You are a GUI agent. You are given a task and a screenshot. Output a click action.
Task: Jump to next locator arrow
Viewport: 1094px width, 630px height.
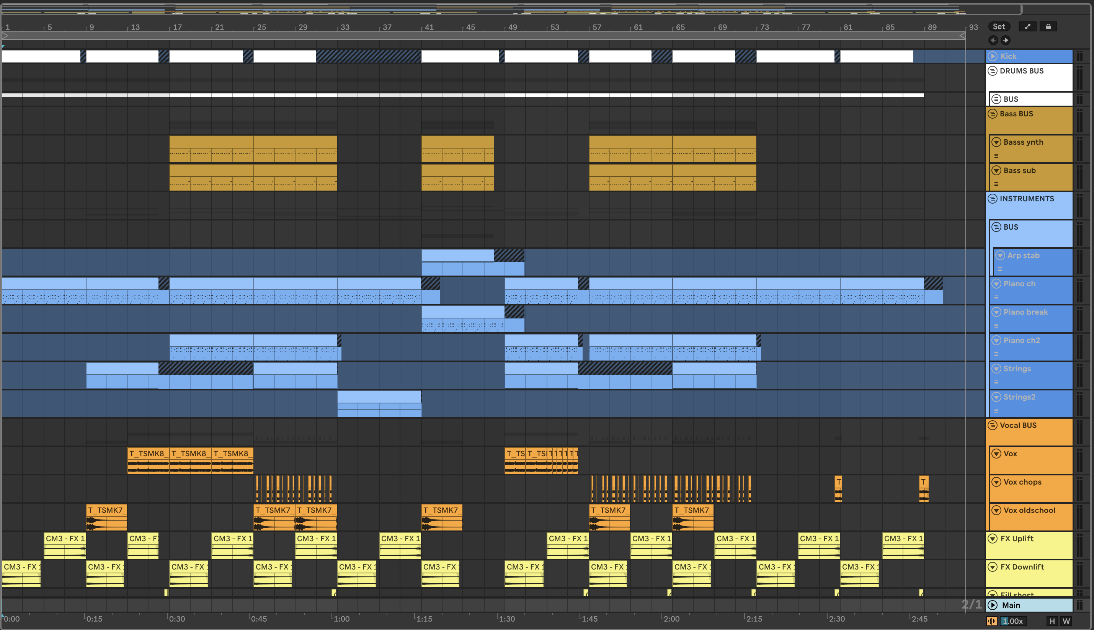tap(1006, 40)
